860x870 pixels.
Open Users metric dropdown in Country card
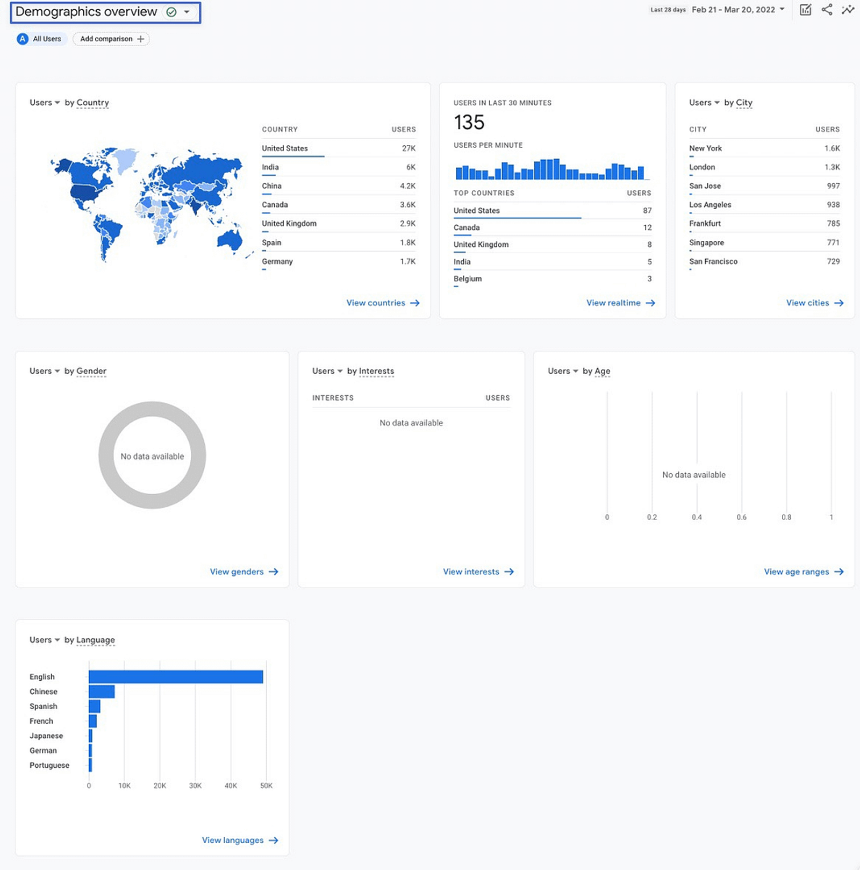pyautogui.click(x=45, y=102)
